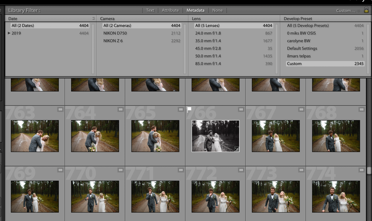
Task: Select photo thumbnail 774
Action: pos(336,196)
